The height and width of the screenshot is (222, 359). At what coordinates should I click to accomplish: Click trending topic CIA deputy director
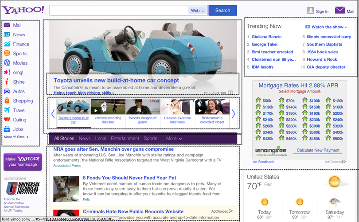point(326,67)
